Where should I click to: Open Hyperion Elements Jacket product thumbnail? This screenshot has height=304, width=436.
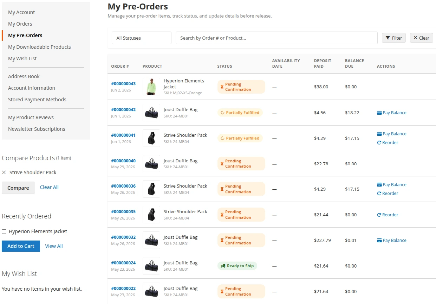tap(151, 87)
